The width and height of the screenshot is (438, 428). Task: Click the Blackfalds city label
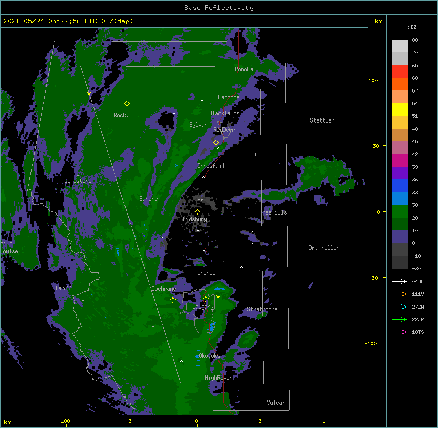(x=224, y=113)
